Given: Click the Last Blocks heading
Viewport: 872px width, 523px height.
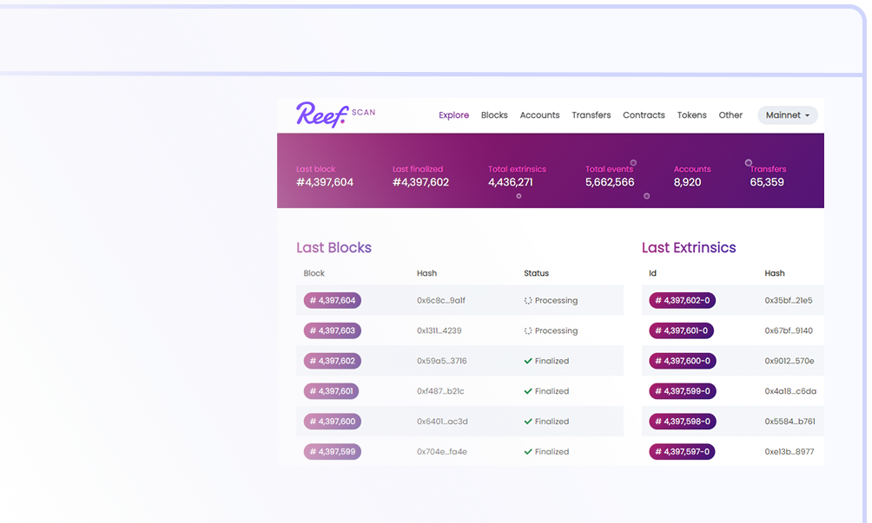Looking at the screenshot, I should (x=334, y=247).
